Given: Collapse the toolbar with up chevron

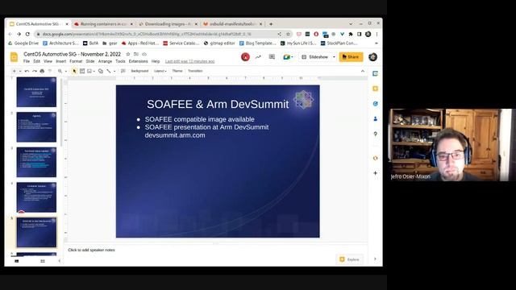Looking at the screenshot, I should click(363, 71).
